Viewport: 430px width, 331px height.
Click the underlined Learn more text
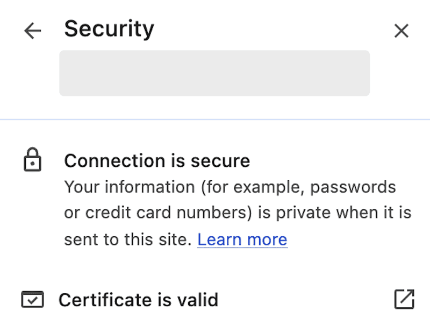tap(243, 240)
